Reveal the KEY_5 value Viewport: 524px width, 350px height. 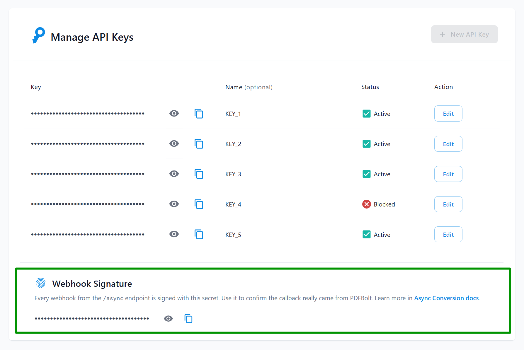[174, 234]
